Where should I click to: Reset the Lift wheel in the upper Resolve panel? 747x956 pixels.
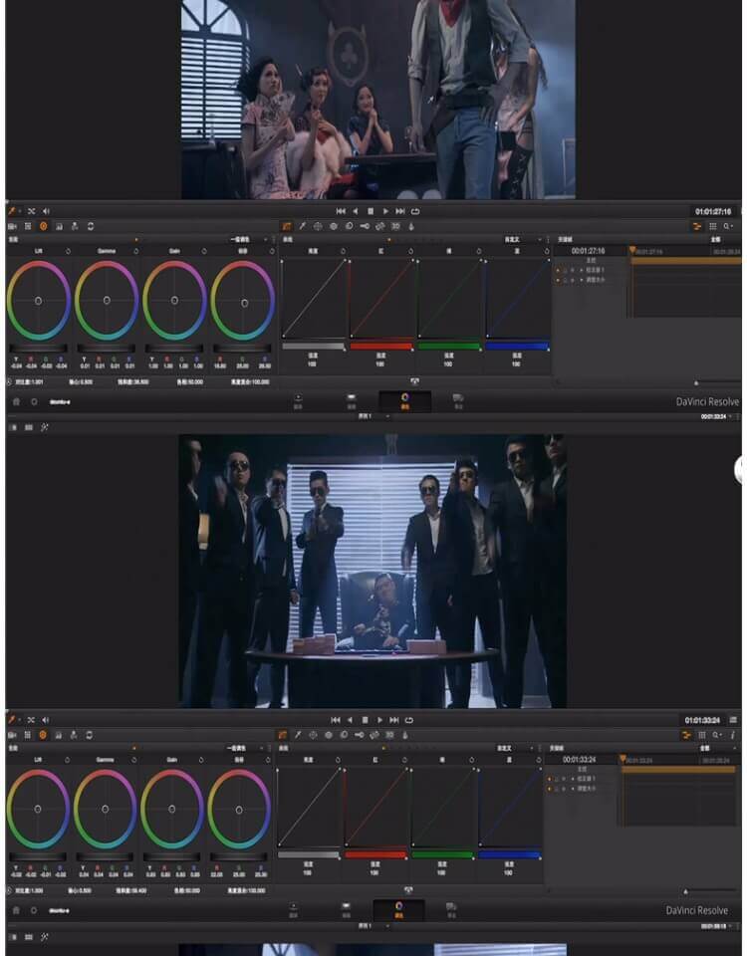coord(68,251)
